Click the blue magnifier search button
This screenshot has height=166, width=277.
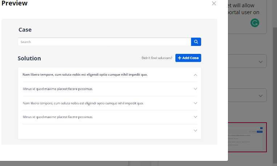196,42
